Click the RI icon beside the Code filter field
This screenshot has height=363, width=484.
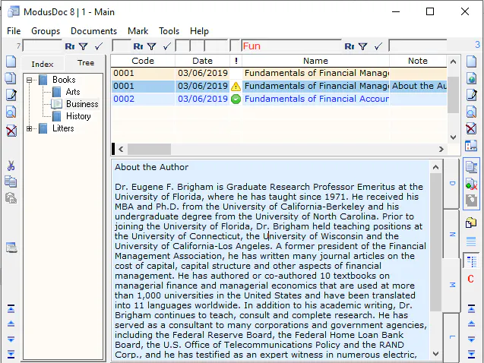(x=138, y=46)
